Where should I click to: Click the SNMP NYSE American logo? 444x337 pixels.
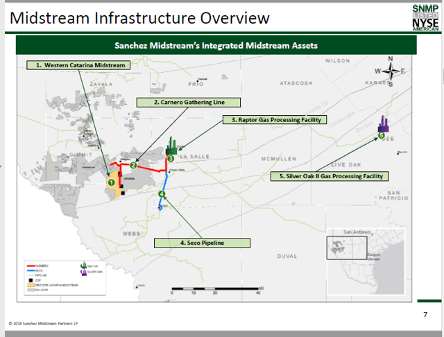425,17
